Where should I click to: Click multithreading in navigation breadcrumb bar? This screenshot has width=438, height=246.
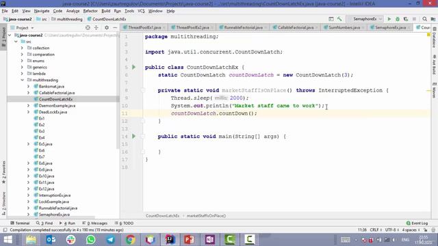tap(67, 19)
